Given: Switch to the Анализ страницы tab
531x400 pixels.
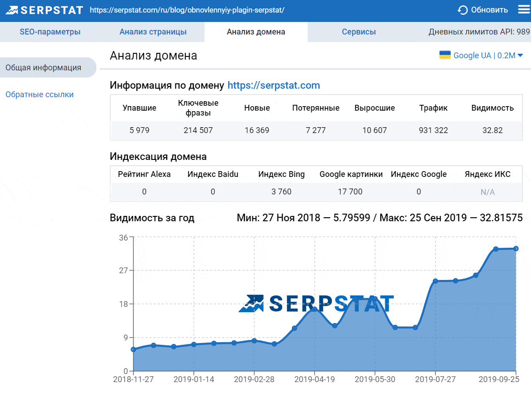Looking at the screenshot, I should tap(153, 32).
